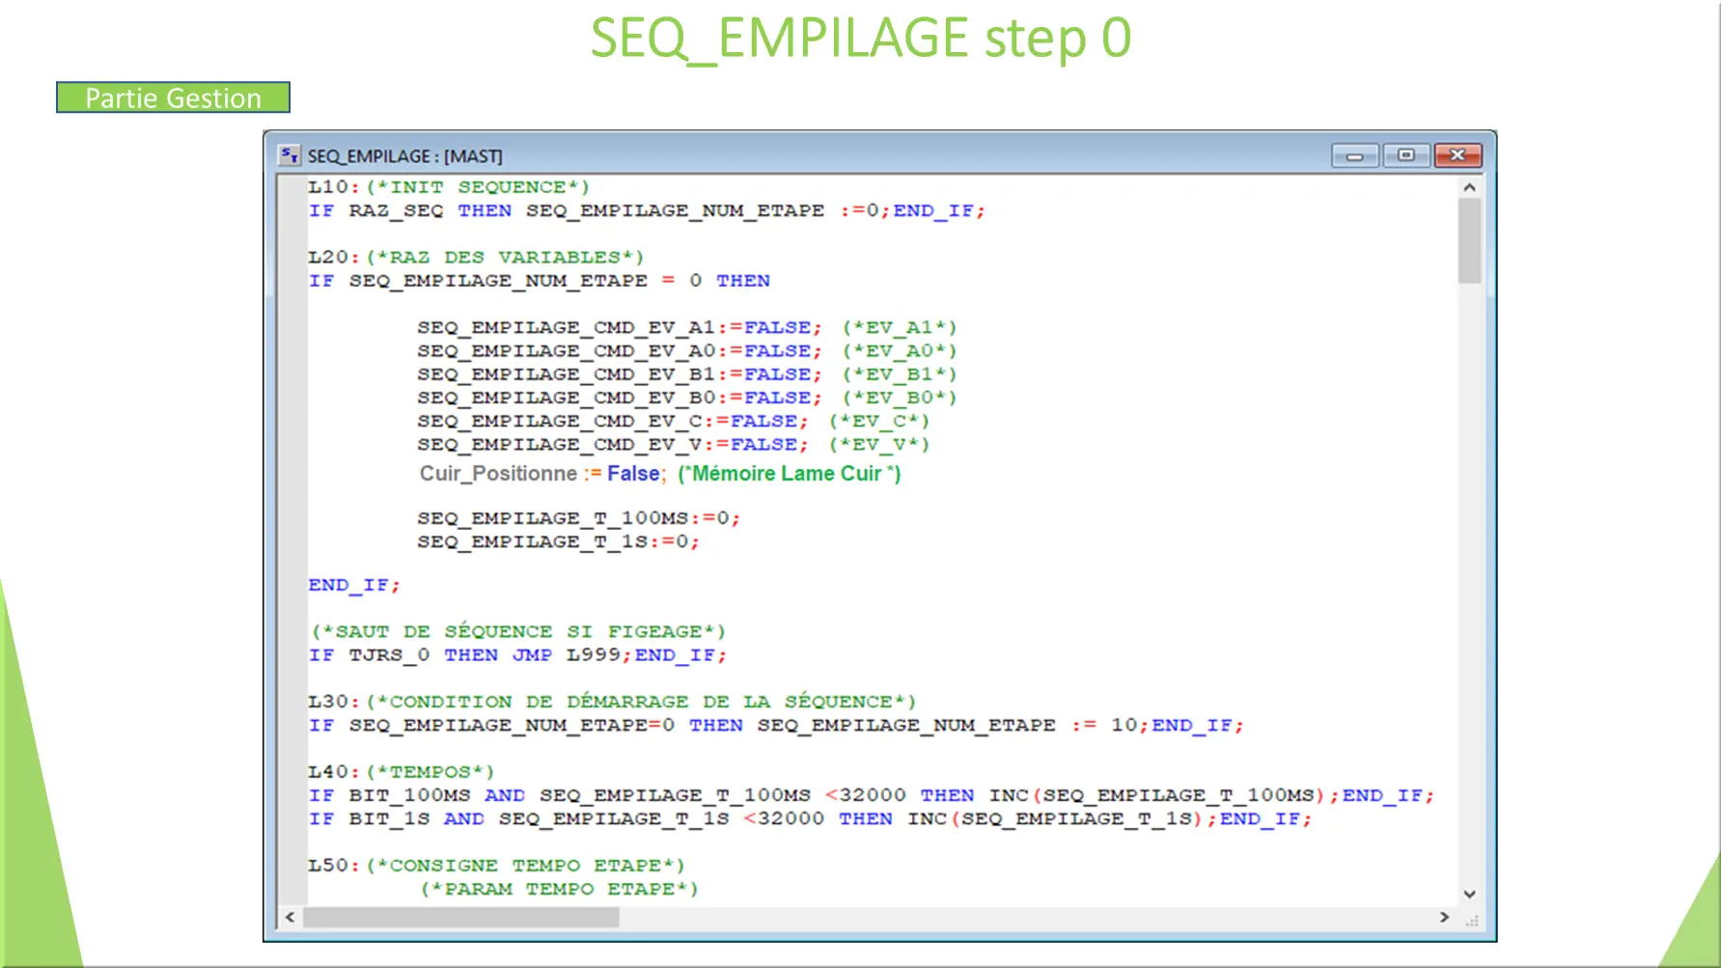
Task: Click the SEQ_EMPILAGE step 0 slide title
Action: (859, 39)
